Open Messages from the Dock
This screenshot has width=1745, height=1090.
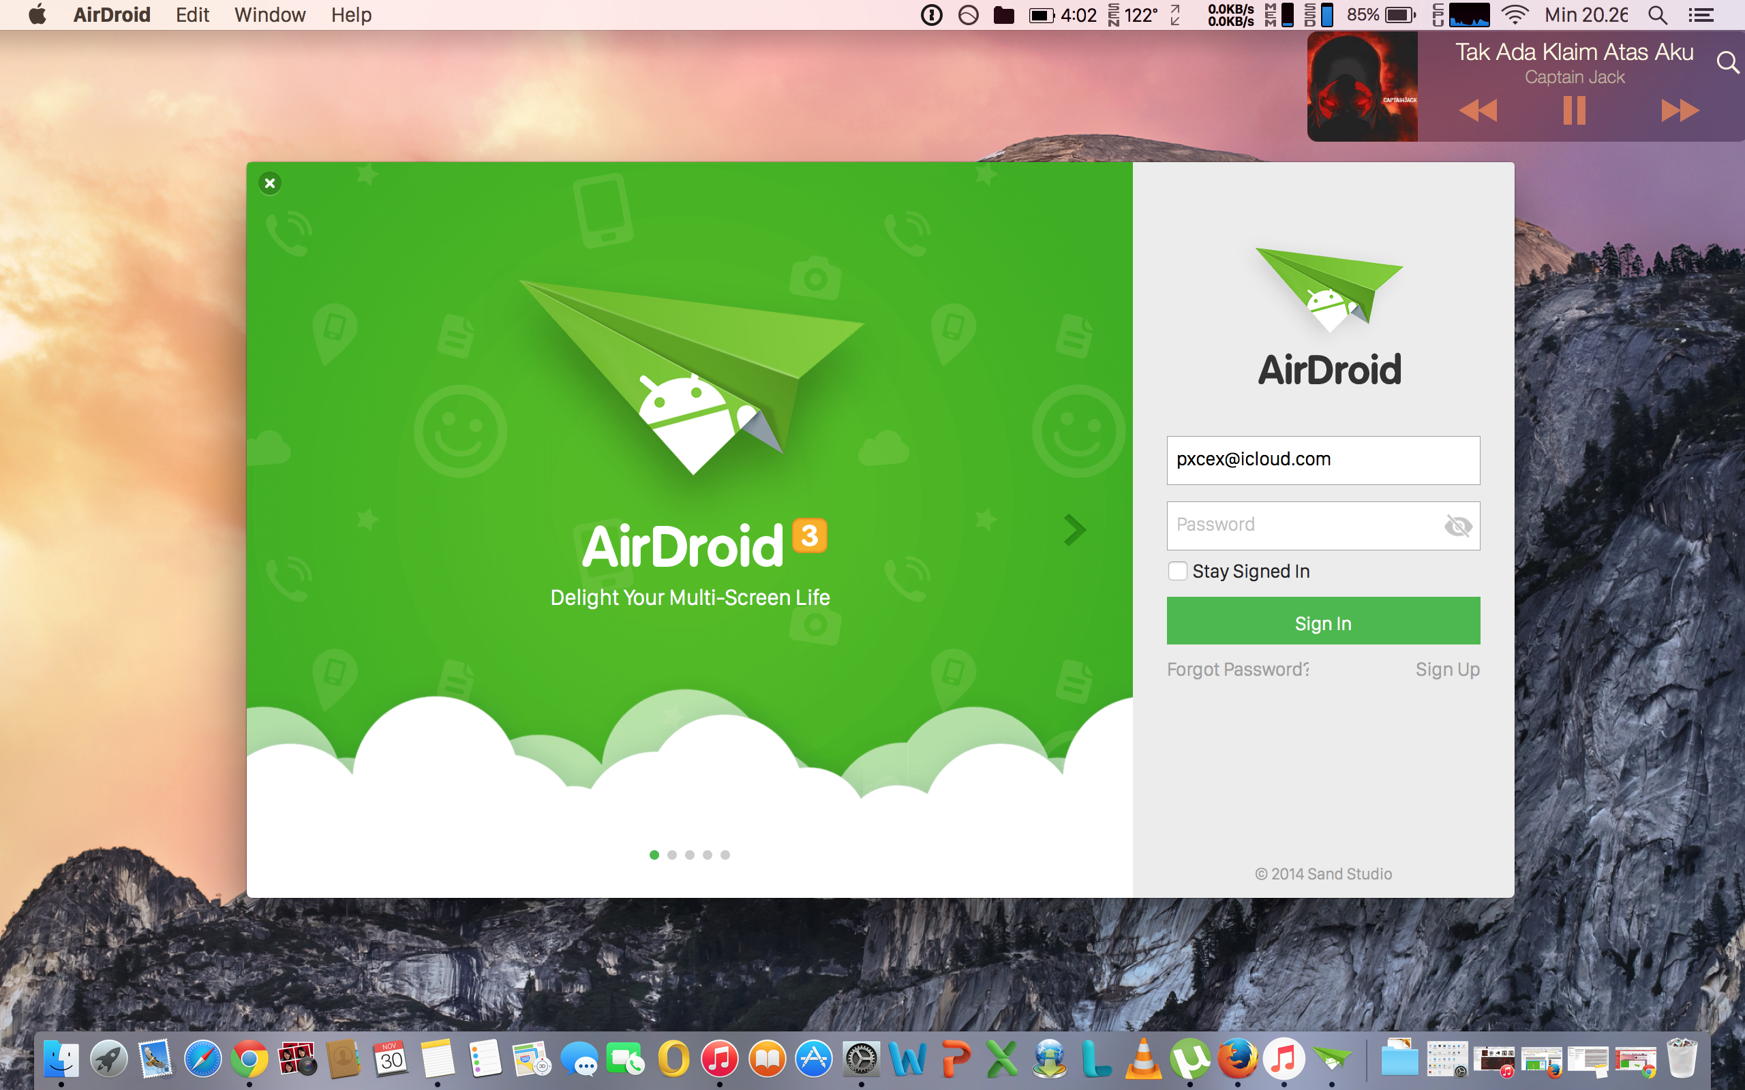pyautogui.click(x=579, y=1060)
